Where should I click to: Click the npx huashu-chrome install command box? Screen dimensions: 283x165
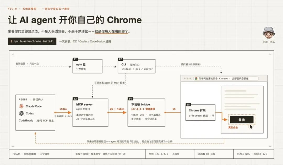tap(32, 41)
